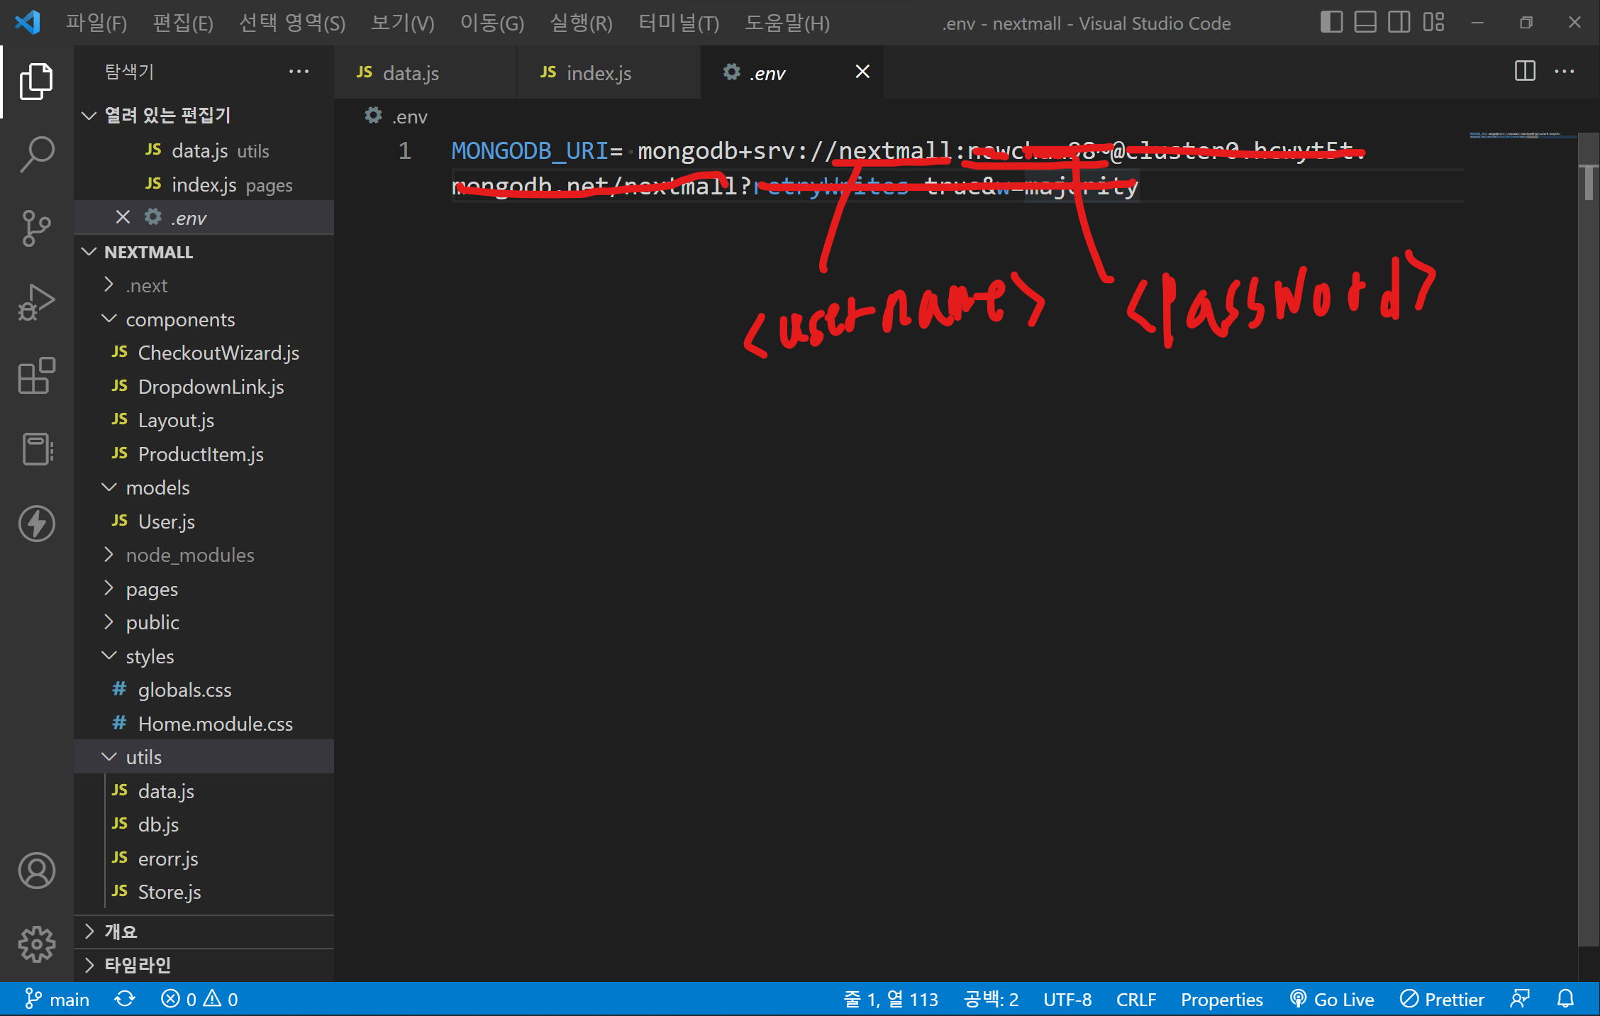
Task: Collapse NEXTMALL folder section
Action: coord(204,252)
